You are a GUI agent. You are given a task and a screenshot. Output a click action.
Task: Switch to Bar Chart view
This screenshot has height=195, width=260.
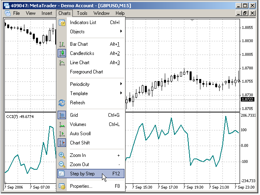[x=91, y=44]
